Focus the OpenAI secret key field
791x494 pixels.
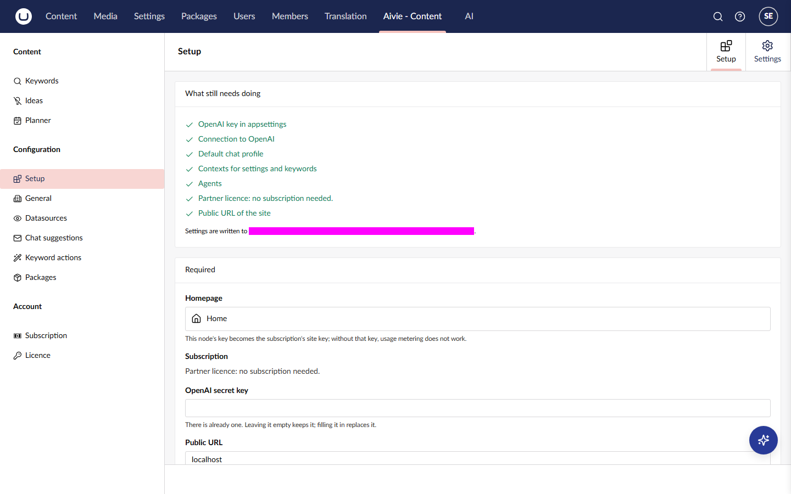tap(478, 408)
